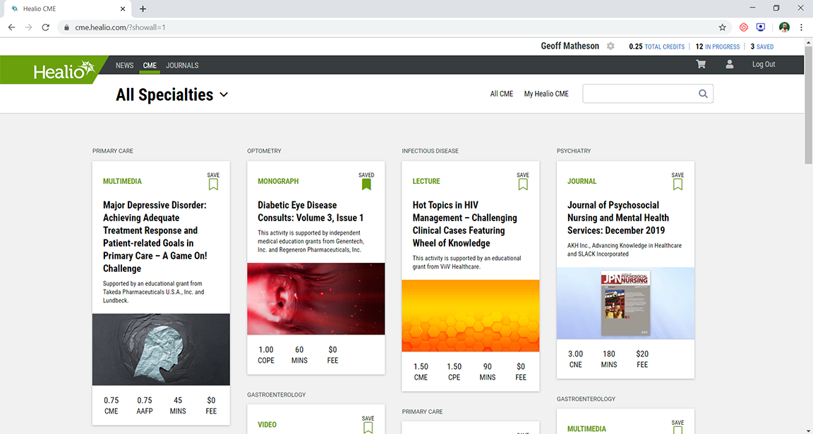The image size is (813, 434).
Task: Save the Major Depressive Disorder activity
Action: (213, 184)
